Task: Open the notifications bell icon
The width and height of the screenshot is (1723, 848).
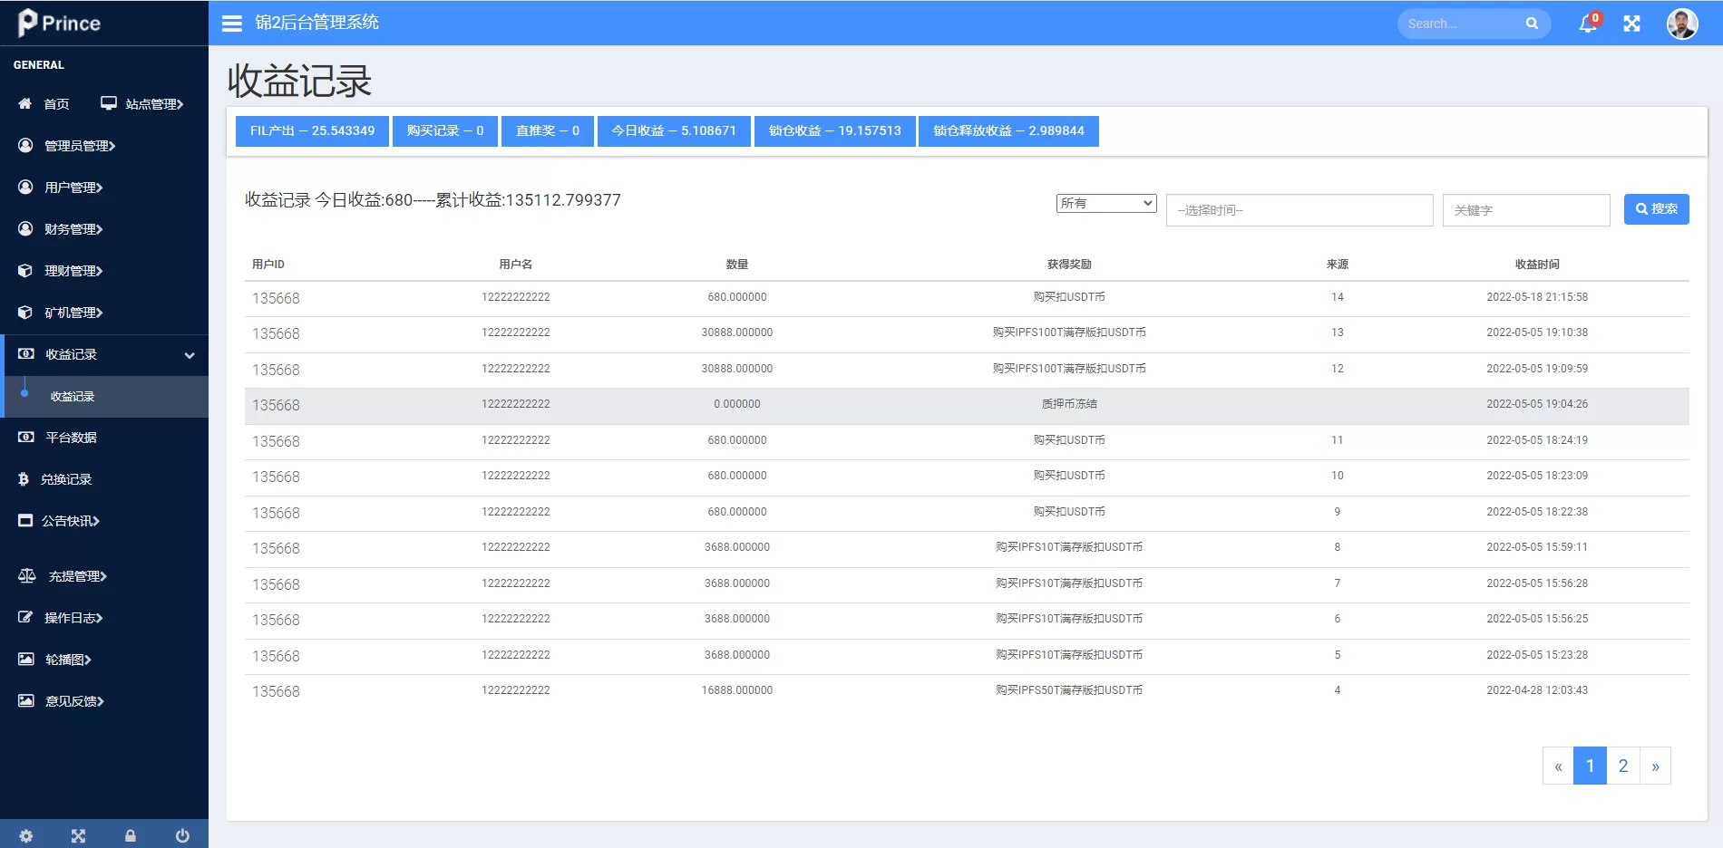Action: 1587,24
